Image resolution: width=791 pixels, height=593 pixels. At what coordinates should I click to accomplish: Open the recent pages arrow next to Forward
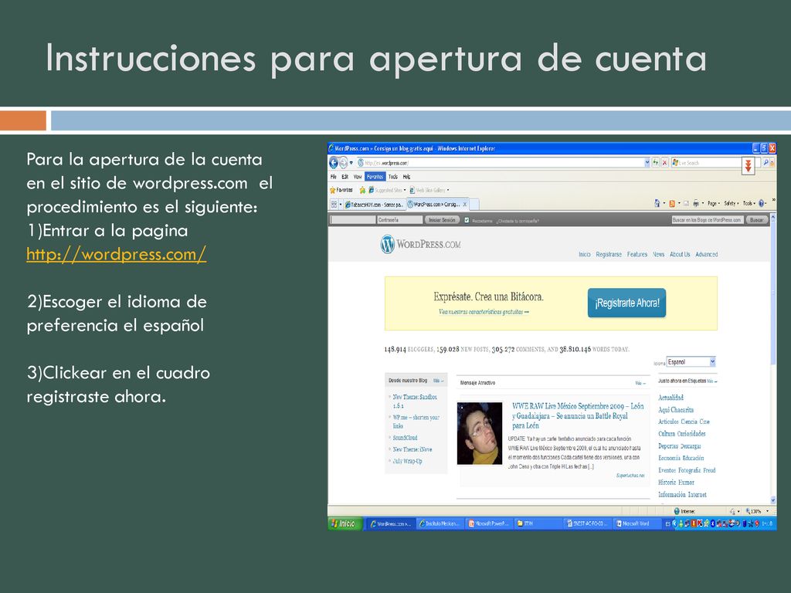click(x=351, y=163)
